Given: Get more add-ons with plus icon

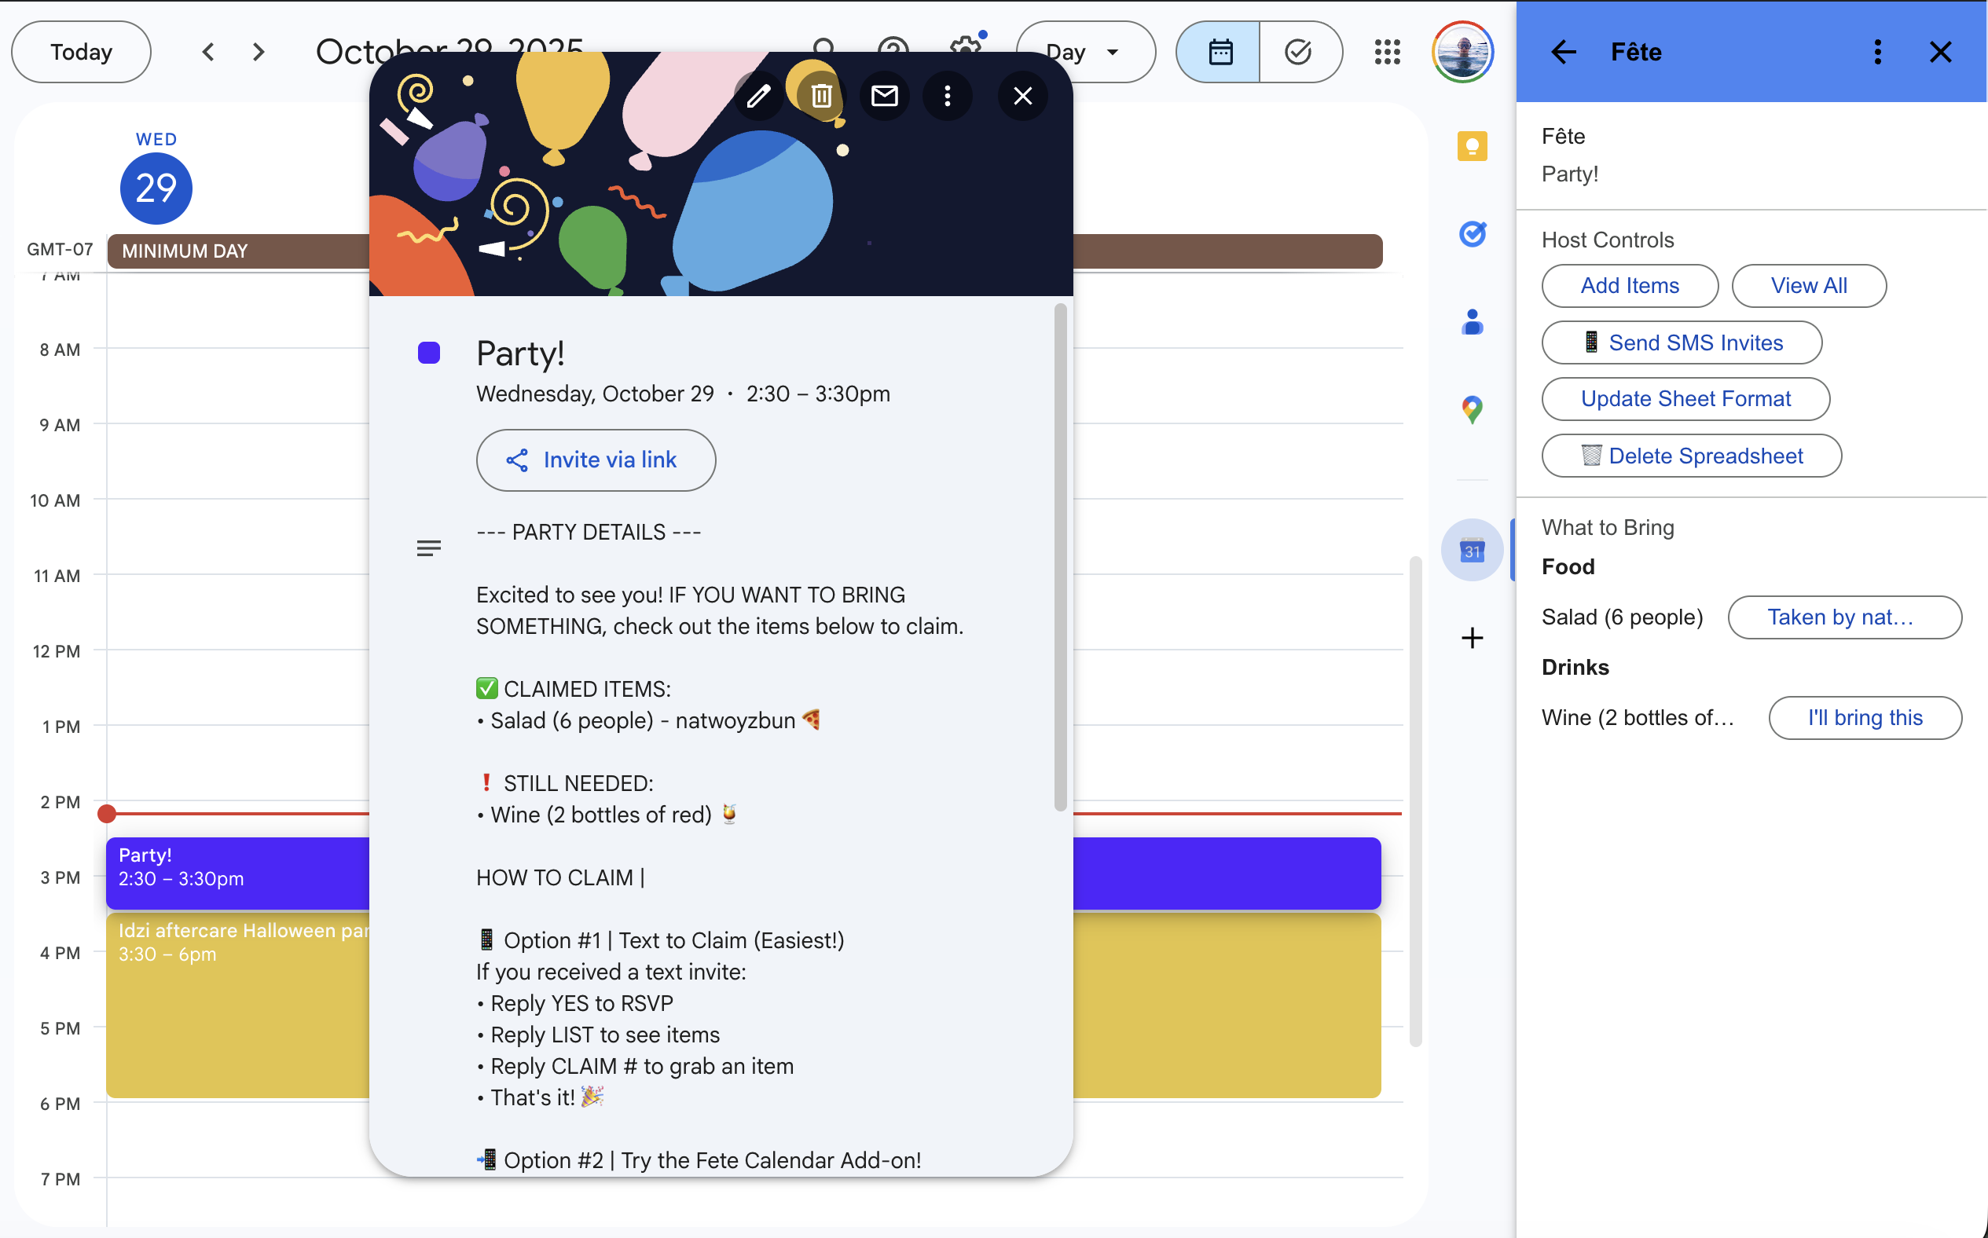Looking at the screenshot, I should pyautogui.click(x=1471, y=638).
